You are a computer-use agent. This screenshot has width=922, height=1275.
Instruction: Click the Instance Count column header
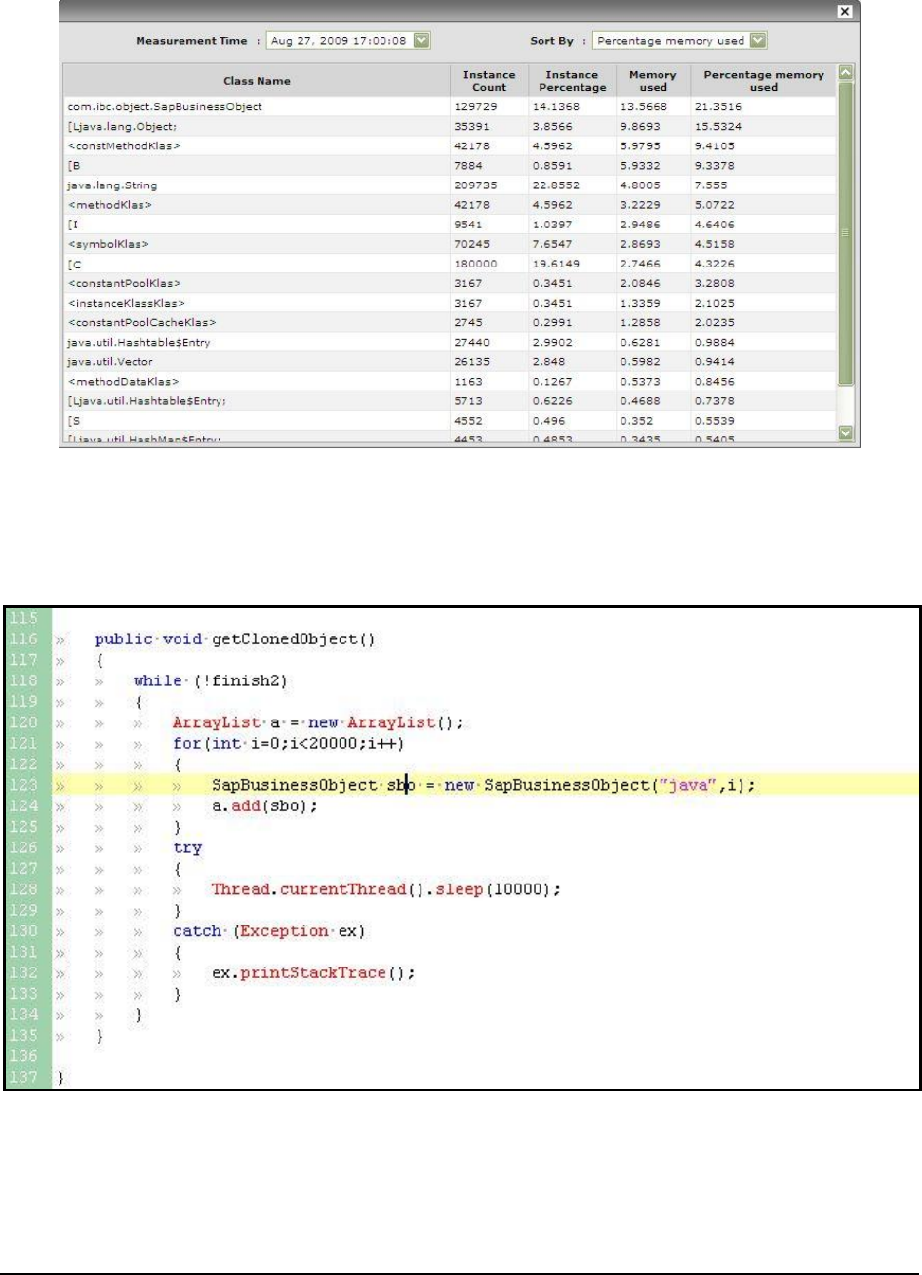click(x=489, y=80)
